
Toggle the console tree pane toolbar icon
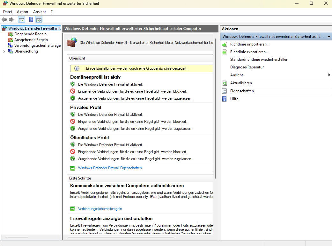pyautogui.click(x=22, y=20)
